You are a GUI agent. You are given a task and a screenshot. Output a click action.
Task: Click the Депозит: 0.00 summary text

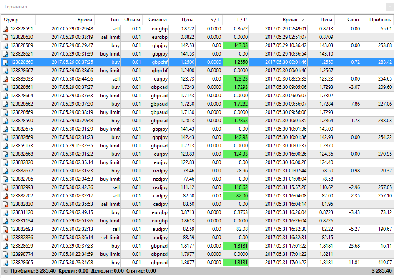click(x=107, y=271)
